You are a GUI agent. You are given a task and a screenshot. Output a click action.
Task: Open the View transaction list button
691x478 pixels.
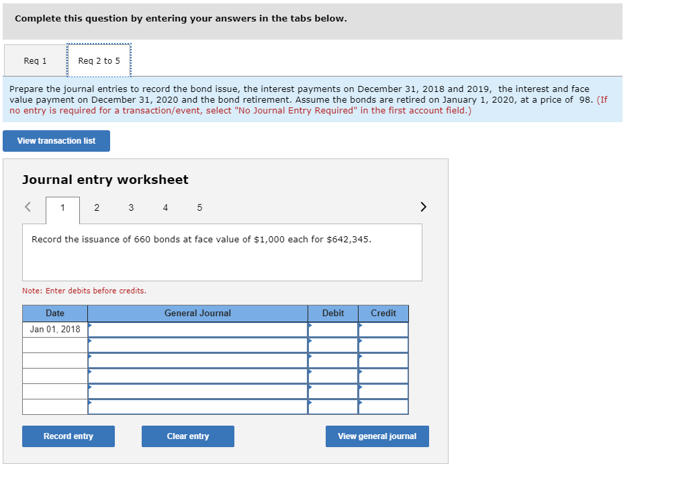pyautogui.click(x=56, y=141)
